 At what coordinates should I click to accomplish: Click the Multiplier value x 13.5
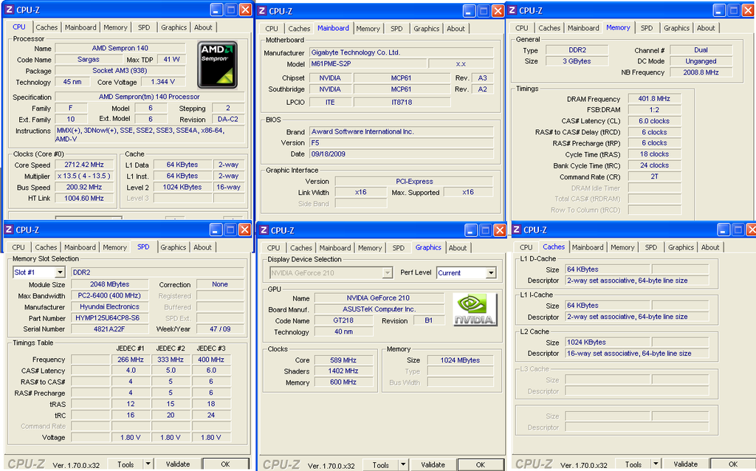pos(84,176)
